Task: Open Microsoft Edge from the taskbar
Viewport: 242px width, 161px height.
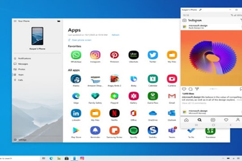Action: pyautogui.click(x=51, y=158)
